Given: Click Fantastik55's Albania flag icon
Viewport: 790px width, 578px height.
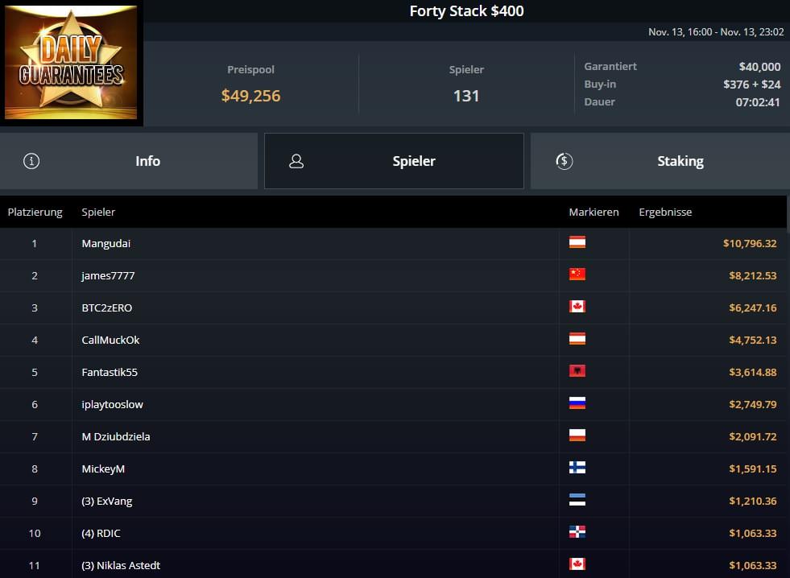Looking at the screenshot, I should tap(577, 371).
